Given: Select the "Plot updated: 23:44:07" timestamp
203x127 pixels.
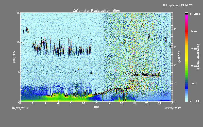Looking at the screenshot, I should click(x=177, y=5).
